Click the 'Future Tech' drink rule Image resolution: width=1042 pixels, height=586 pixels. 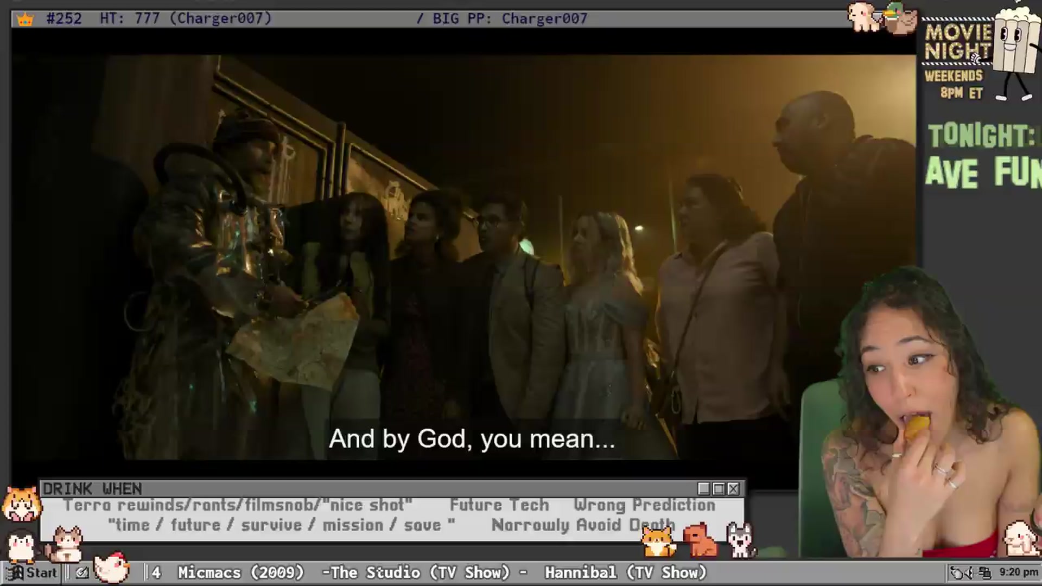coord(499,505)
